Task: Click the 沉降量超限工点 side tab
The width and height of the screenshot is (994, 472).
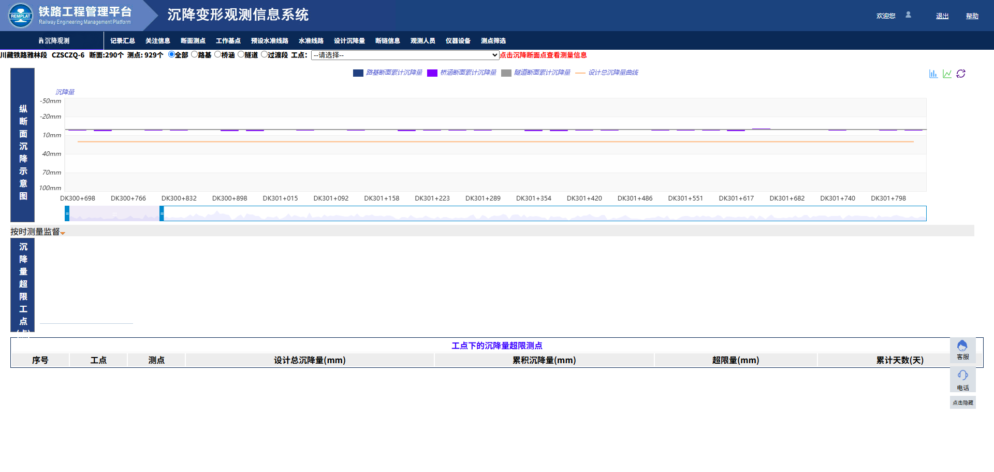Action: coord(23,285)
